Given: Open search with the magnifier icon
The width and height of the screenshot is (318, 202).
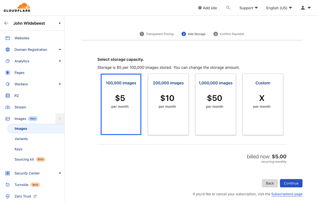Looking at the screenshot, I should [228, 8].
